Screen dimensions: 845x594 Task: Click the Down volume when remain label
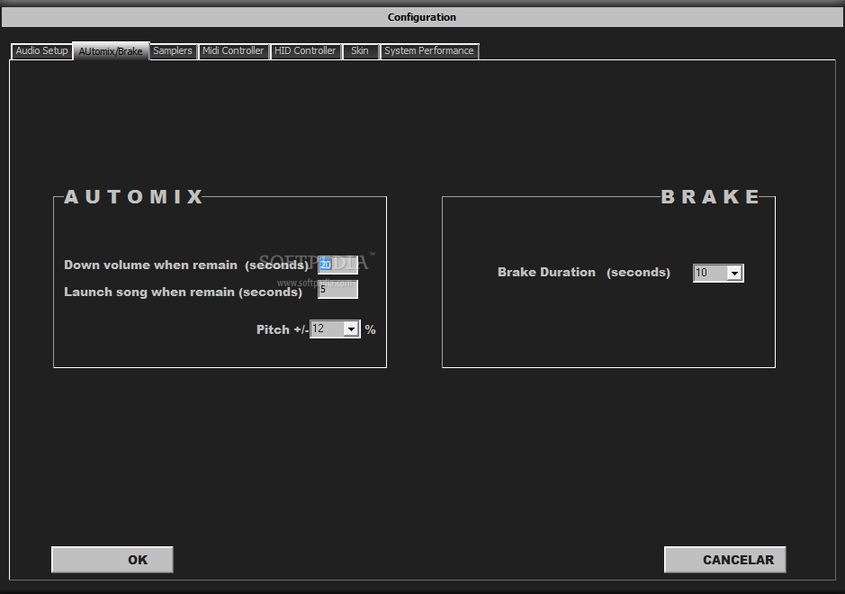pyautogui.click(x=186, y=265)
